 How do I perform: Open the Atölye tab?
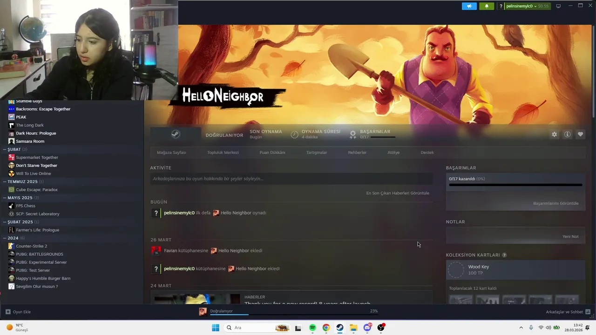coord(393,153)
